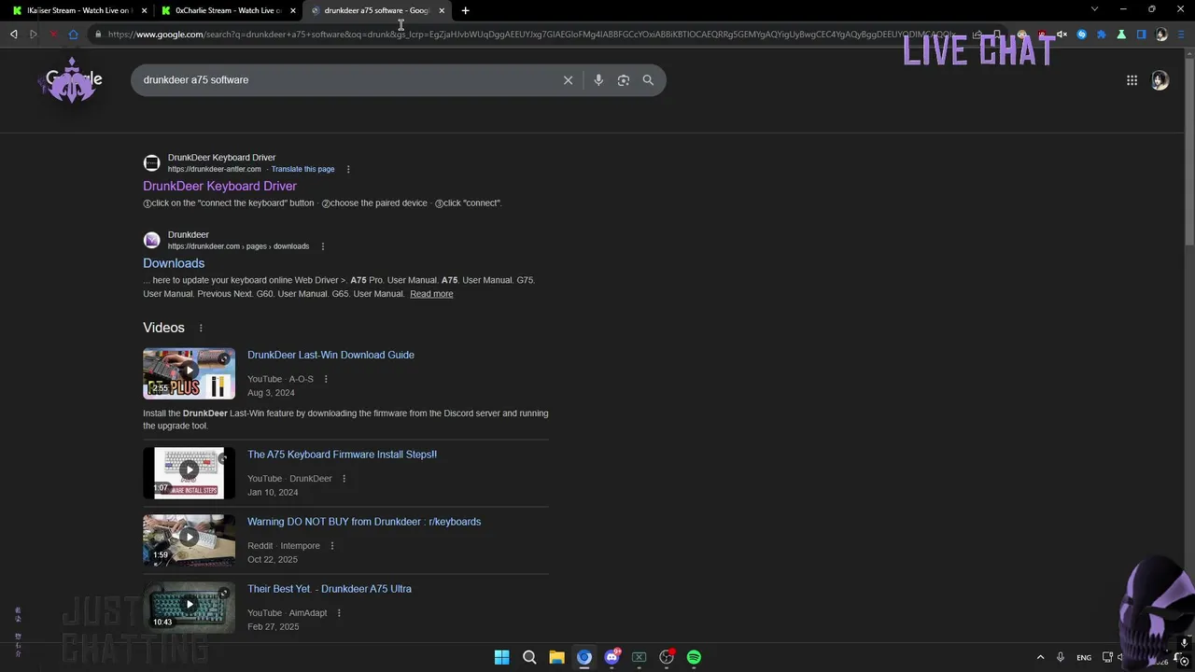Click the green flask toolbar icon
This screenshot has width=1195, height=672.
click(x=1121, y=35)
